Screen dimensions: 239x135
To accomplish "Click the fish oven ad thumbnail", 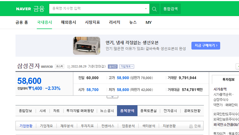I will coord(87,46).
